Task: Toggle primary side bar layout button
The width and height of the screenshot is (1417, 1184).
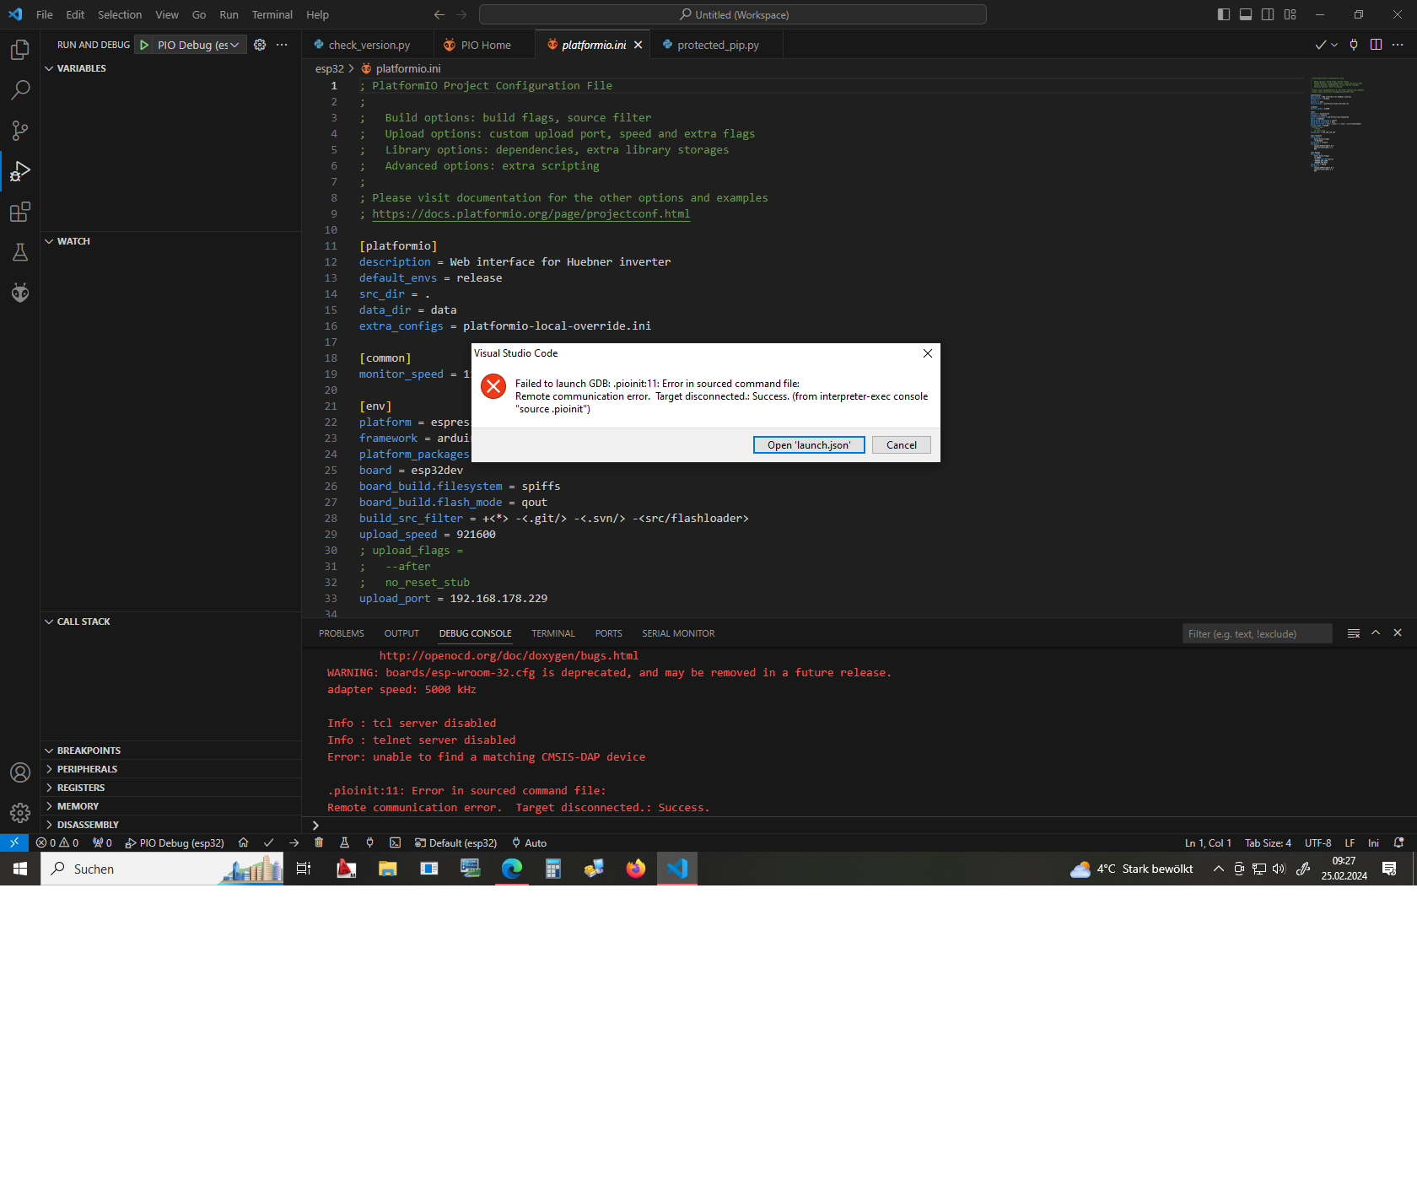Action: pos(1224,14)
